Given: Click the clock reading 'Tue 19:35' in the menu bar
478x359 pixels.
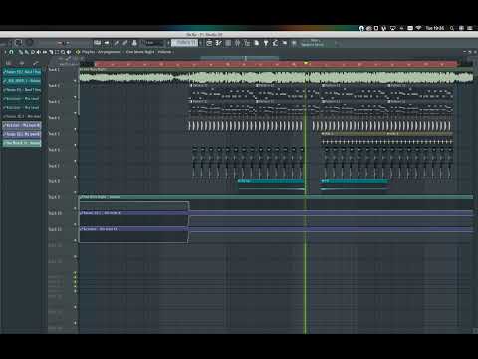Looking at the screenshot, I should [435, 28].
